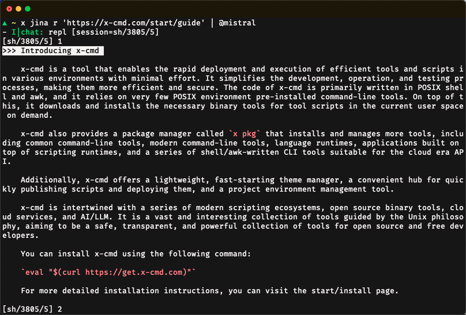Image resolution: width=466 pixels, height=315 pixels.
Task: Minimize the terminal with the yellow button
Action: tap(18, 9)
